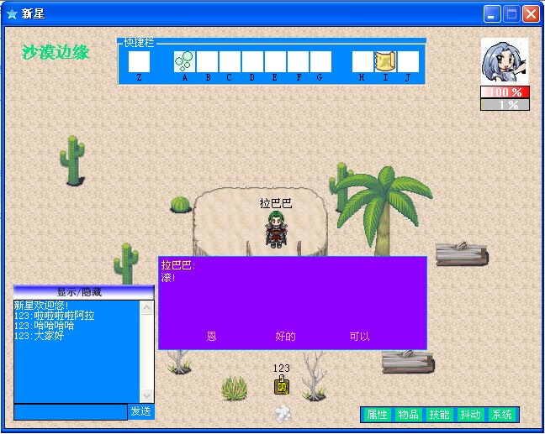Focus the chat message input field
This screenshot has width=545, height=434.
point(71,412)
